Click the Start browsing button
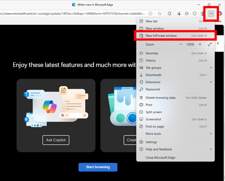This screenshot has height=181, width=225. (98, 167)
